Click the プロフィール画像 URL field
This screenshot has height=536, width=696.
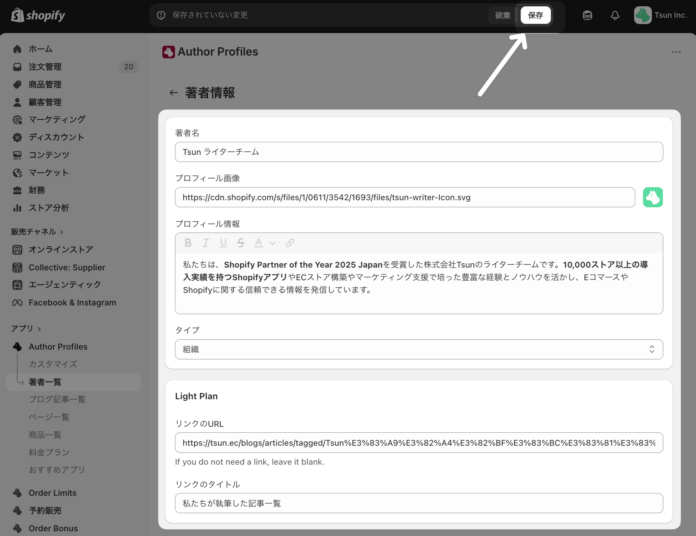pyautogui.click(x=405, y=197)
